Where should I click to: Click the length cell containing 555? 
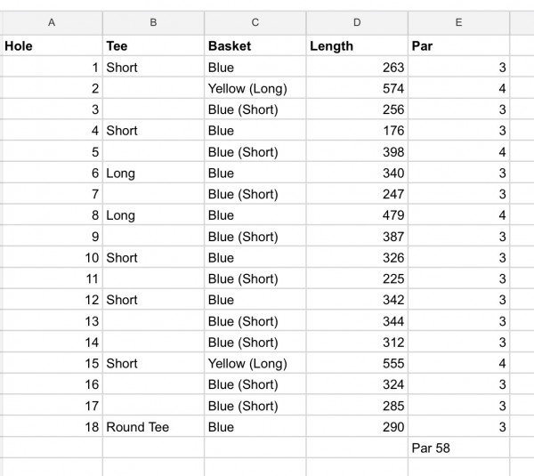[357, 364]
